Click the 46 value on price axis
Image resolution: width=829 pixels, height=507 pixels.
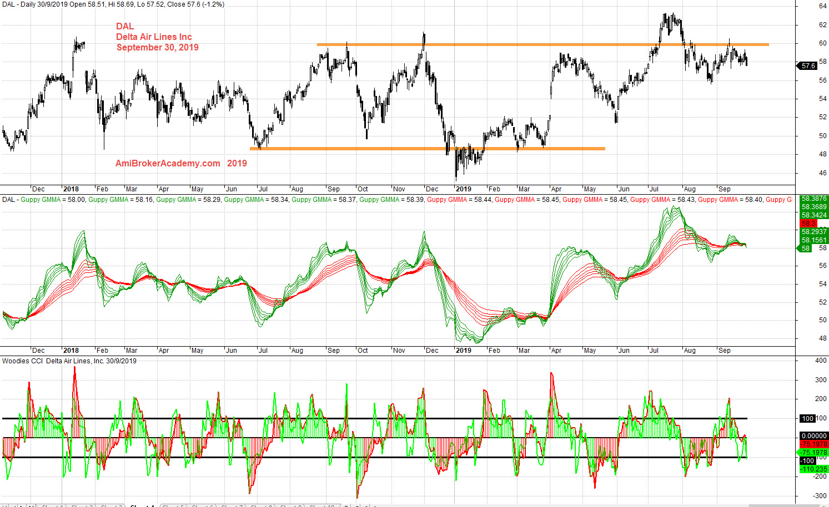(822, 173)
